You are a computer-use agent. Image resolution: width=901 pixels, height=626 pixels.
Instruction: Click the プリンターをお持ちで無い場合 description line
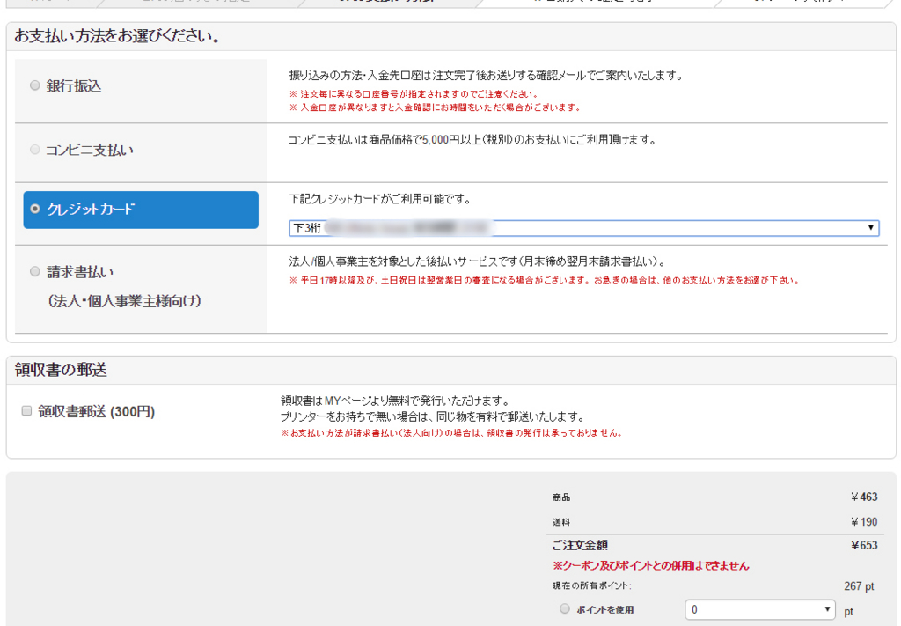432,416
